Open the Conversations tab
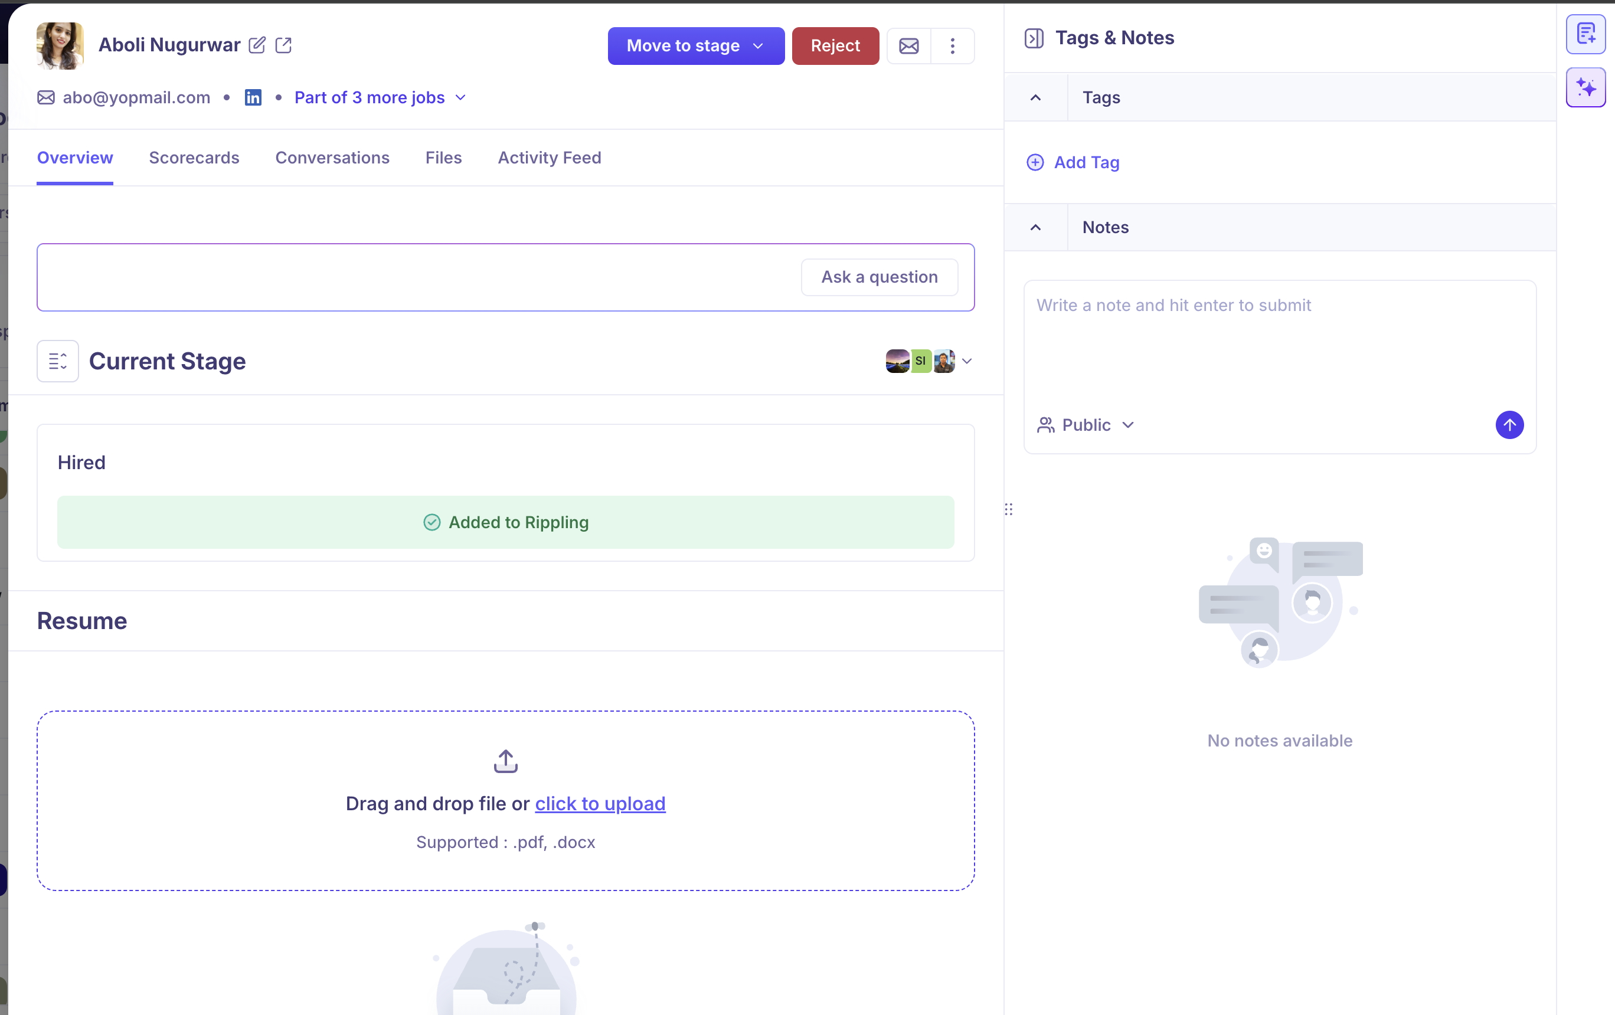 332,158
